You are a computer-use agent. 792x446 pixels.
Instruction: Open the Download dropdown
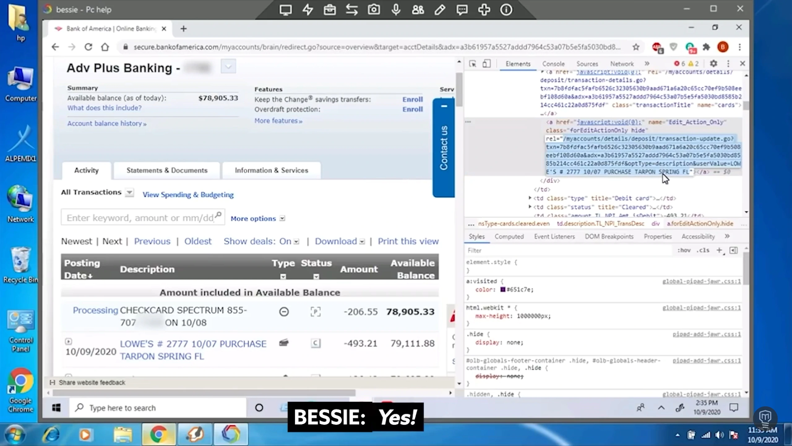pyautogui.click(x=362, y=242)
